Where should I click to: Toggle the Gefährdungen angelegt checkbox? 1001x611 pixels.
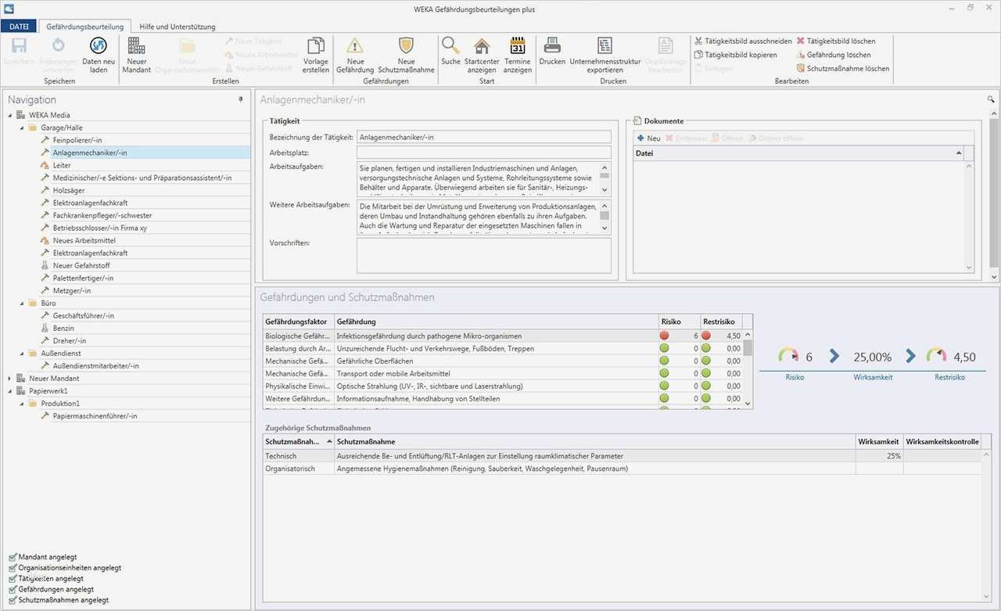point(13,590)
